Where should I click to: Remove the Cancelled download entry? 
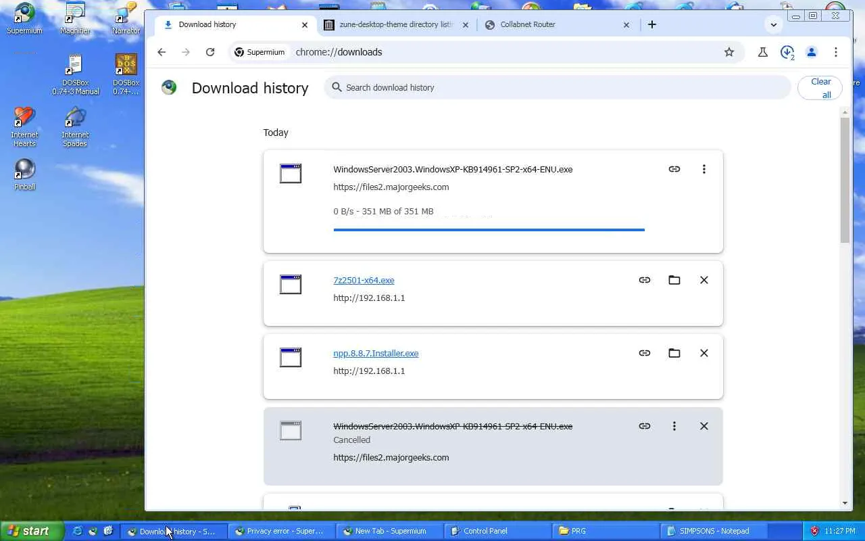click(x=704, y=426)
